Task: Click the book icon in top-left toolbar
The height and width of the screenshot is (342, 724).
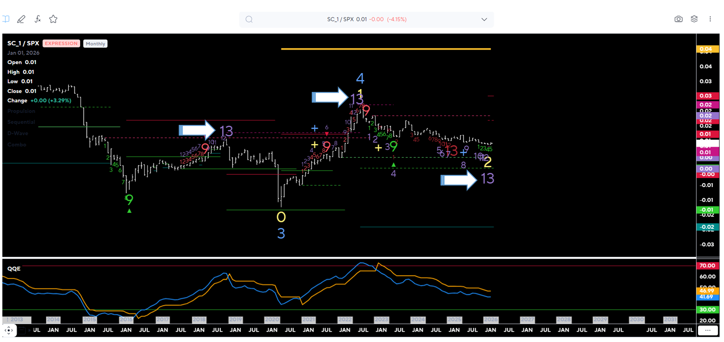Action: [x=6, y=19]
